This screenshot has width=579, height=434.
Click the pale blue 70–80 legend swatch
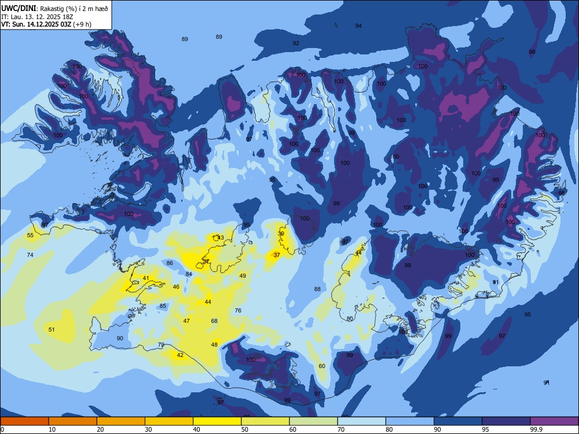tap(361, 421)
